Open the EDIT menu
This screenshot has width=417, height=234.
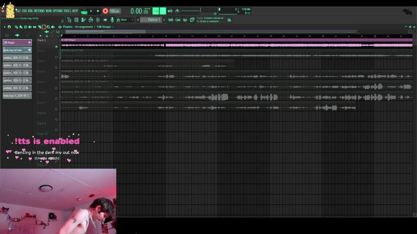point(24,11)
